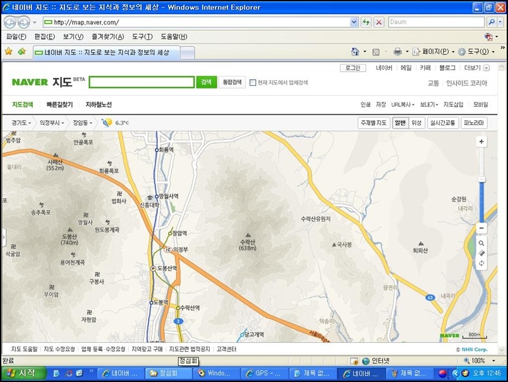Viewport: 508px width, 382px height.
Task: Open the 파일(F) menu
Action: pyautogui.click(x=16, y=37)
